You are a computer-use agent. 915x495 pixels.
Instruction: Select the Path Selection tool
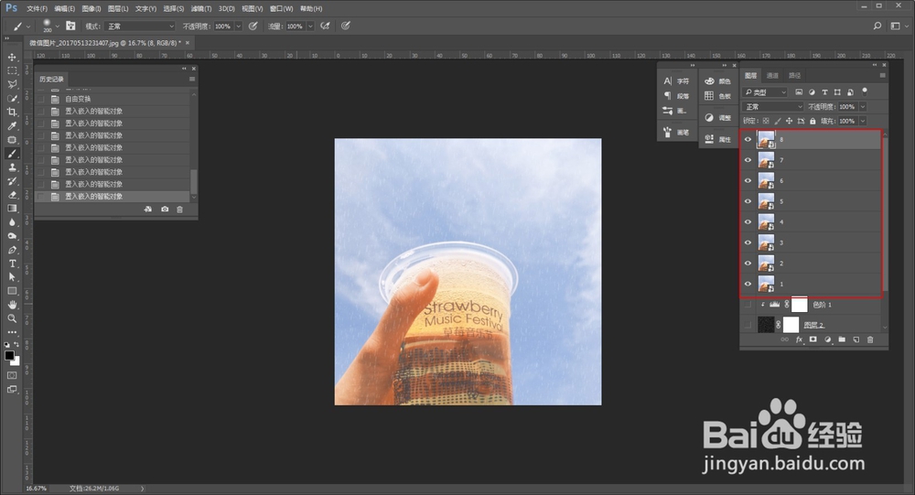pos(12,277)
